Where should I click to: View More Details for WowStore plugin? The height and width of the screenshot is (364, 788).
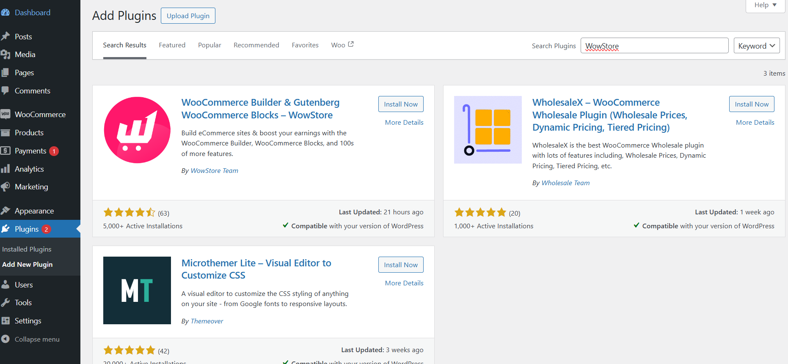pyautogui.click(x=404, y=123)
